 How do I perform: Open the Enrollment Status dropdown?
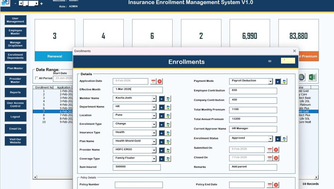[x=270, y=139]
